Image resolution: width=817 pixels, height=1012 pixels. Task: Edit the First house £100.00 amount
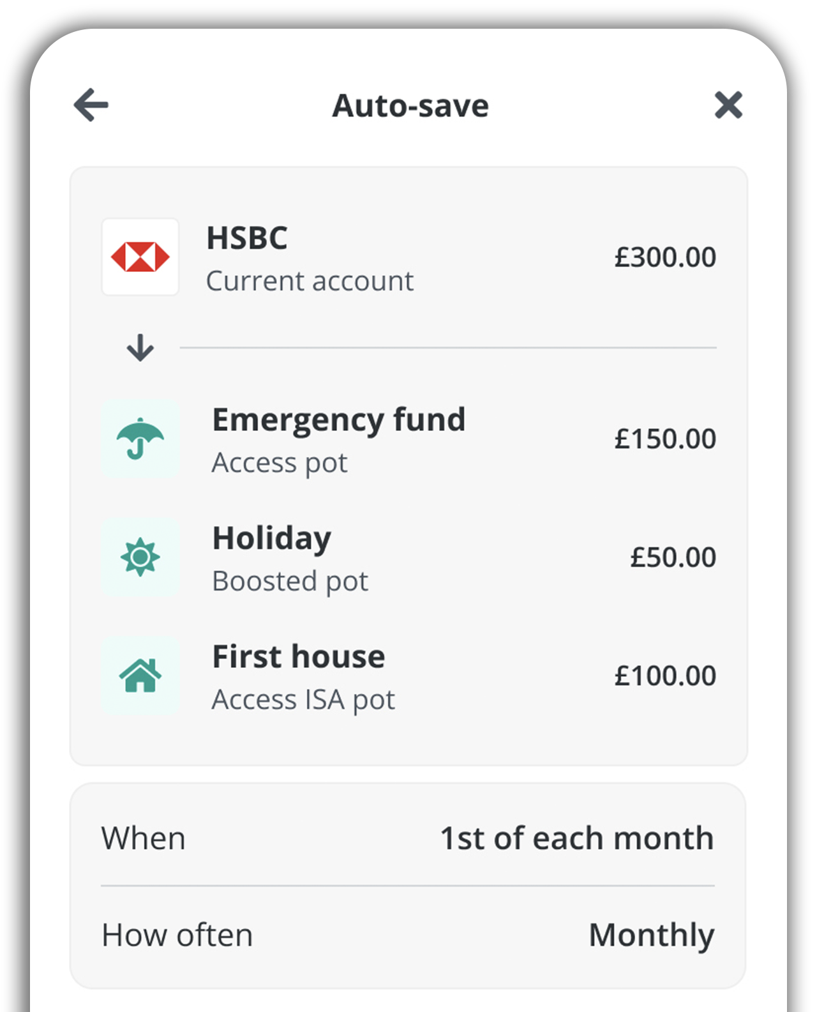(665, 676)
